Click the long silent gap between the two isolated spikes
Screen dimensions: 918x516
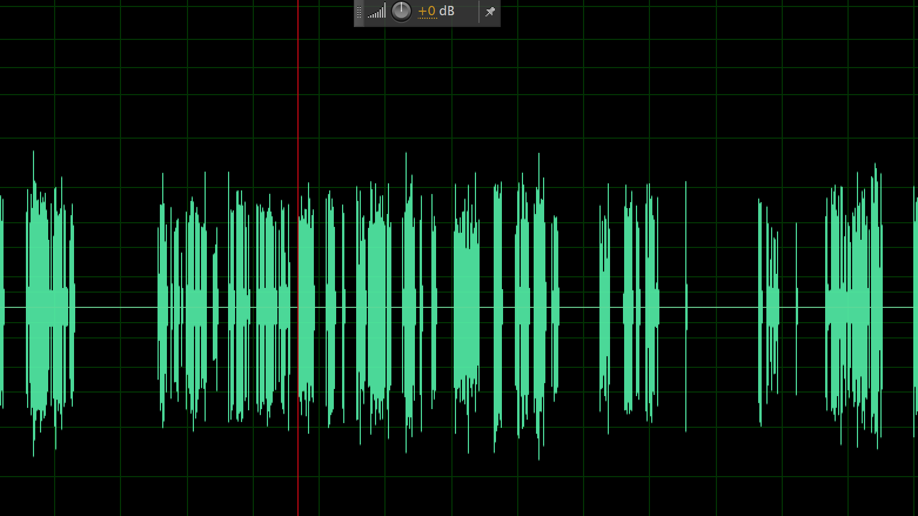pos(723,307)
